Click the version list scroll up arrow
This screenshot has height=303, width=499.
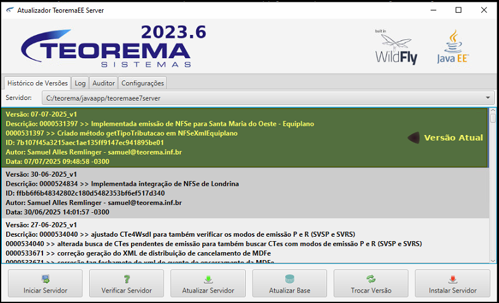[493, 111]
